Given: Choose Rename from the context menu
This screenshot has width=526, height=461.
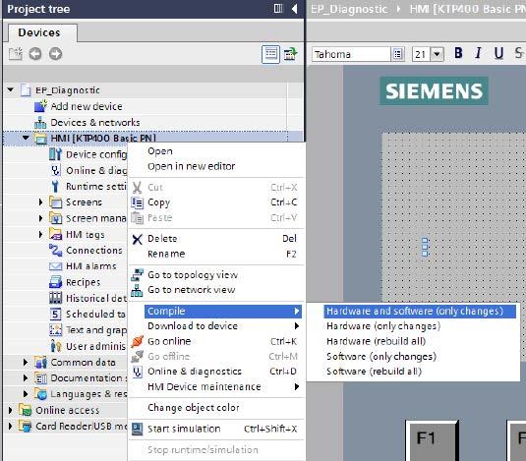Looking at the screenshot, I should [216, 254].
